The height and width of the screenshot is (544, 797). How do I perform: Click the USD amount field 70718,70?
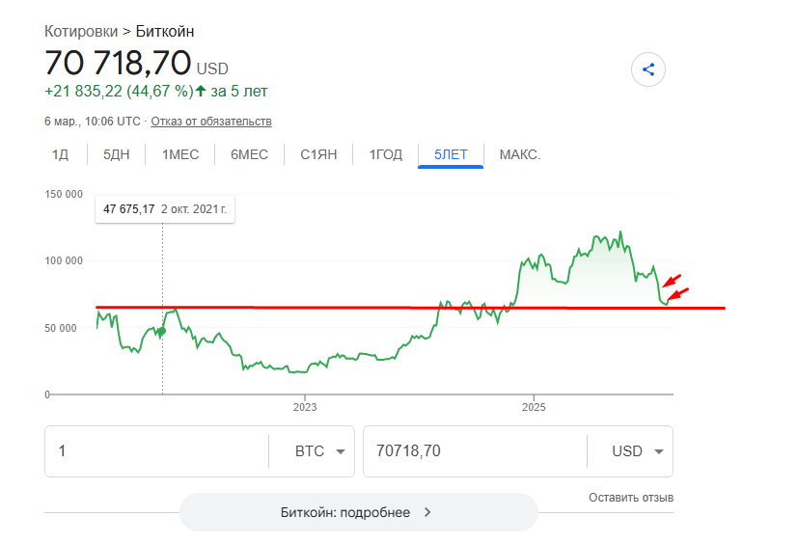[x=473, y=451]
